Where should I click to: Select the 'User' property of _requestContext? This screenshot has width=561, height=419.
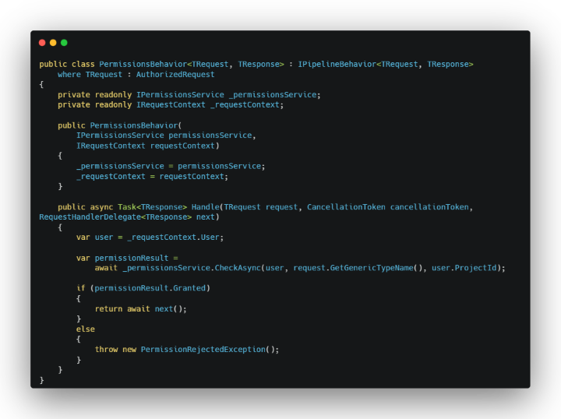[210, 238]
